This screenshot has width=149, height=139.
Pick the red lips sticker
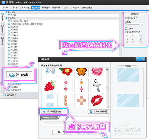click(x=97, y=101)
